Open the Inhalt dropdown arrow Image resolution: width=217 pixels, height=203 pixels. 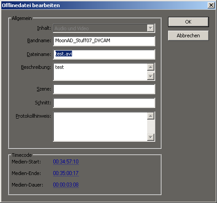151,28
